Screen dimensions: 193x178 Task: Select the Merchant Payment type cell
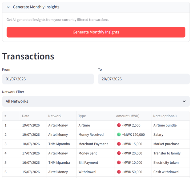(95, 144)
